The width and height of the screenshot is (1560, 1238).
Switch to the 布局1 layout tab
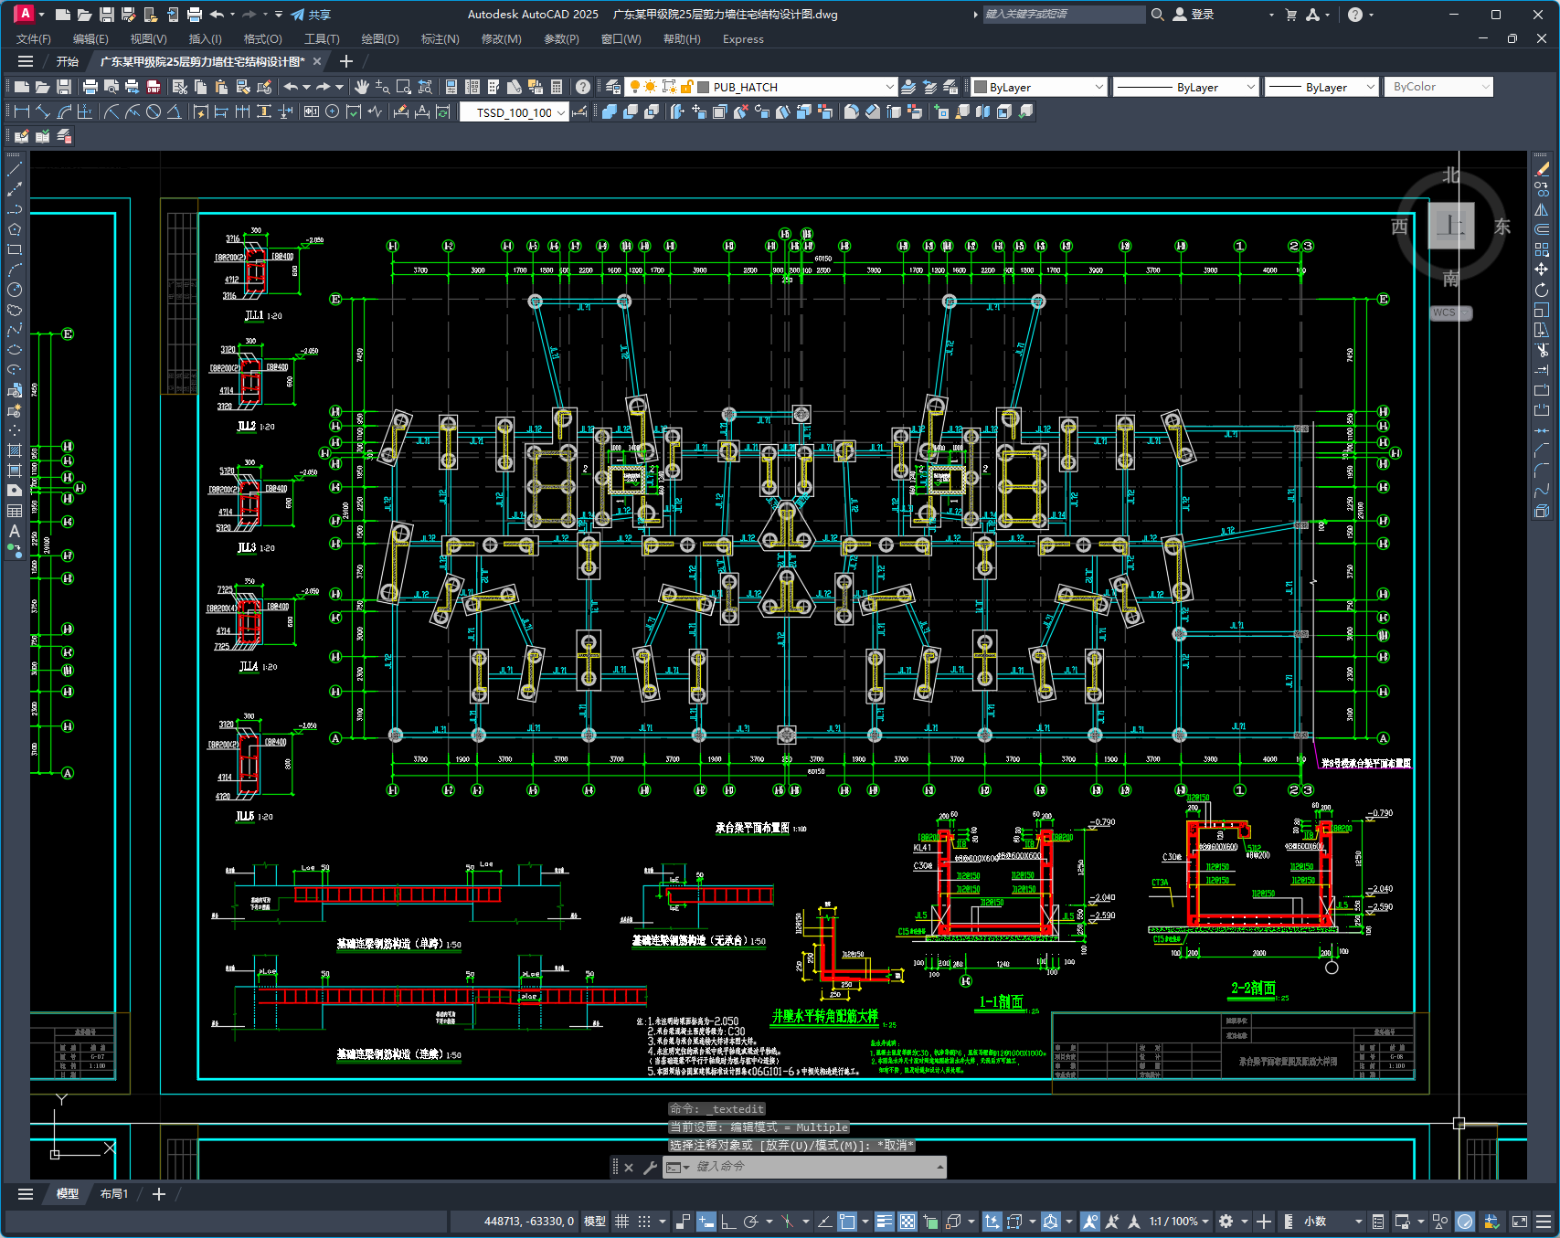[x=114, y=1194]
